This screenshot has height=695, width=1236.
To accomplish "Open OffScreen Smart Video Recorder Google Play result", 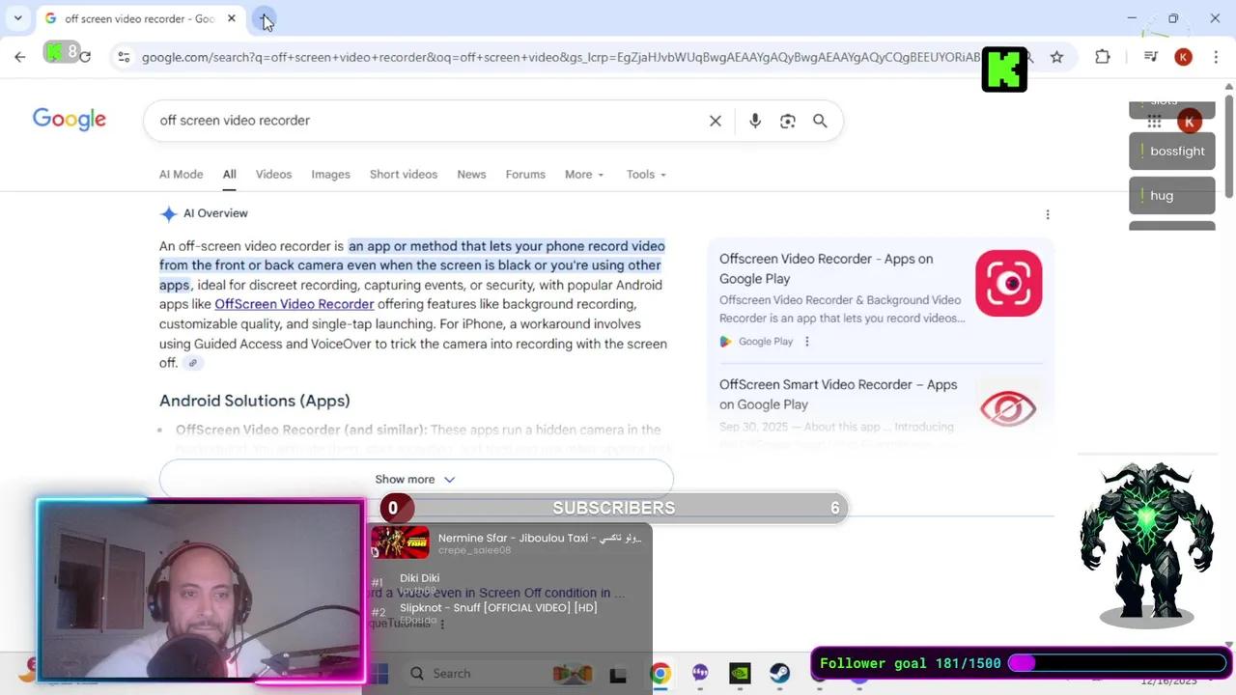I will (x=838, y=394).
